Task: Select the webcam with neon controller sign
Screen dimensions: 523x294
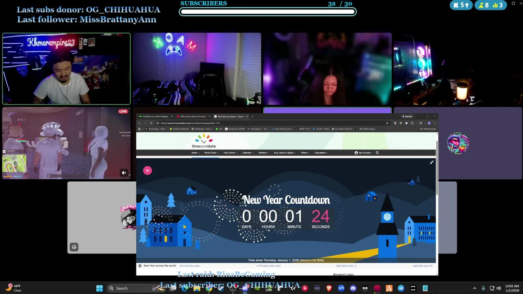Action: pos(197,69)
